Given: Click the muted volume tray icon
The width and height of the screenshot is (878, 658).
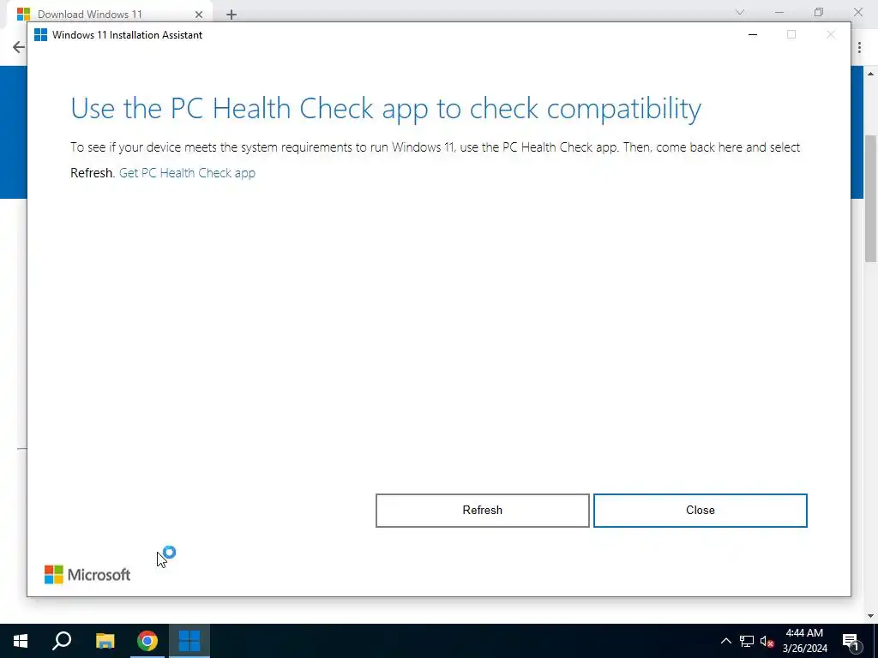Looking at the screenshot, I should pyautogui.click(x=767, y=641).
